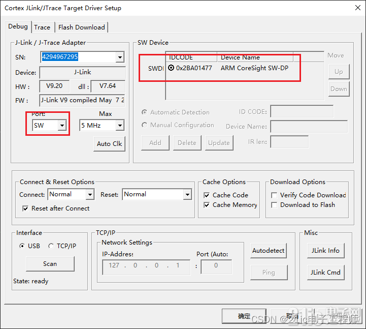Click the Device Name input field

click(309, 126)
